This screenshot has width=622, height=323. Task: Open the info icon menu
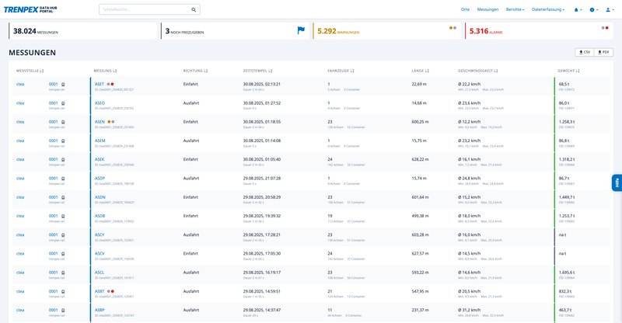click(x=592, y=10)
